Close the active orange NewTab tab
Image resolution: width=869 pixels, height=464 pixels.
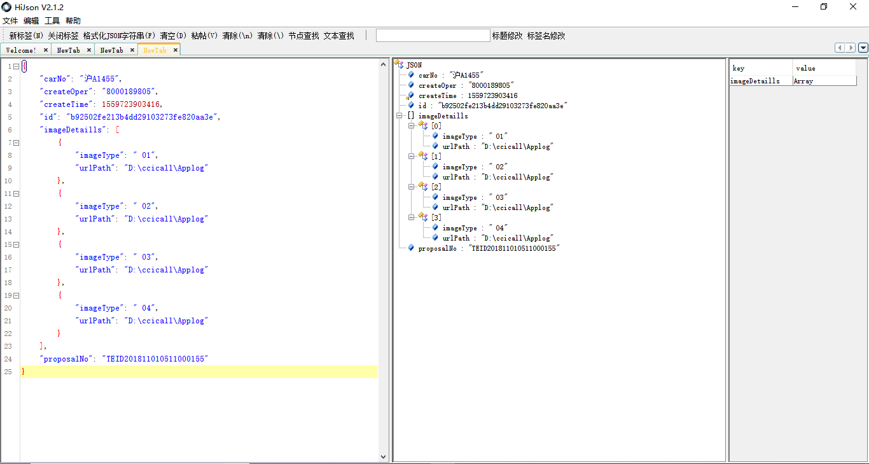pyautogui.click(x=176, y=50)
